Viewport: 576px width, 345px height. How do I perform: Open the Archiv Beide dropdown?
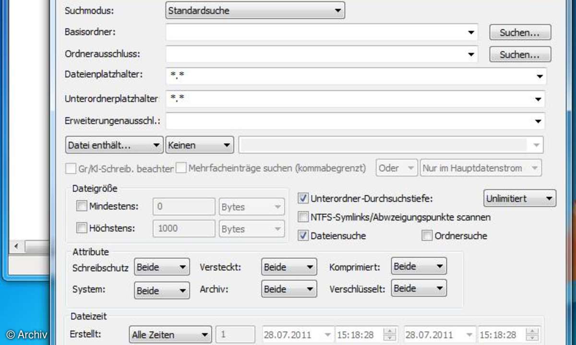point(289,289)
